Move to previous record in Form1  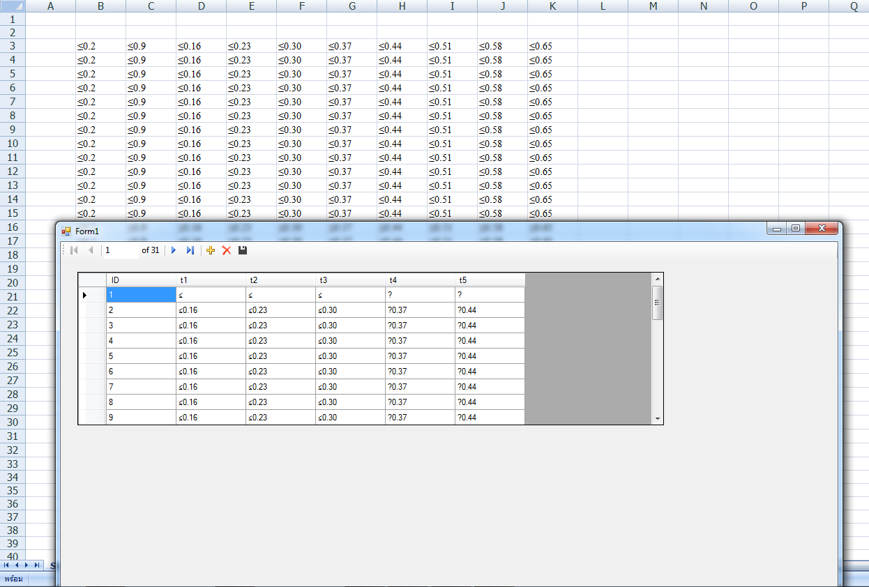tap(91, 250)
